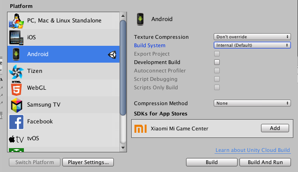
Task: Click the Tizen pinwheel icon
Action: click(16, 72)
